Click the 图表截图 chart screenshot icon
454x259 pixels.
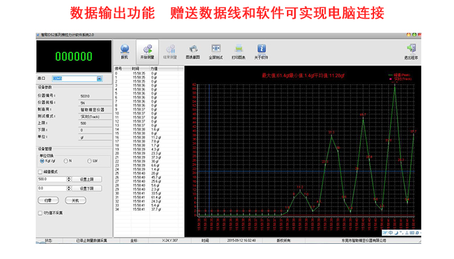[193, 49]
